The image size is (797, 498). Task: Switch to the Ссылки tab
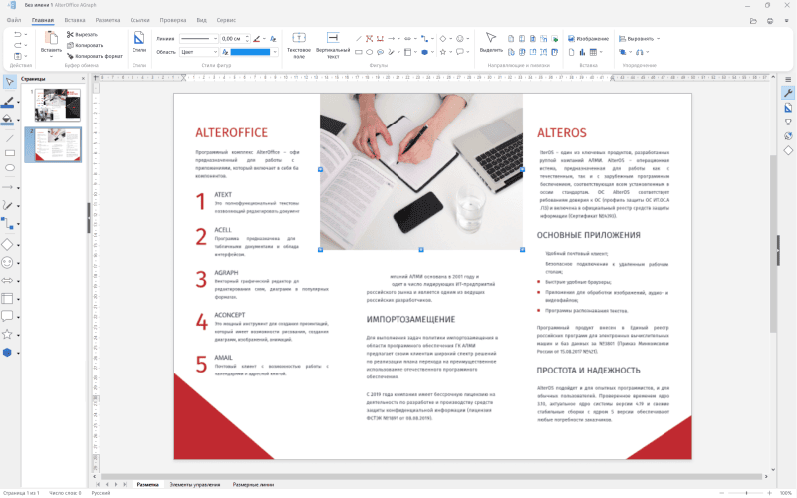[x=139, y=20]
